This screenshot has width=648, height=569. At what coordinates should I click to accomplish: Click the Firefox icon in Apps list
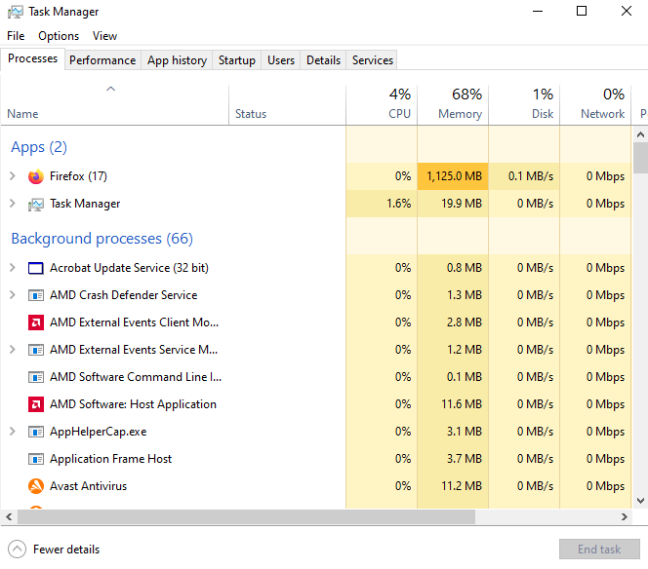tap(36, 176)
